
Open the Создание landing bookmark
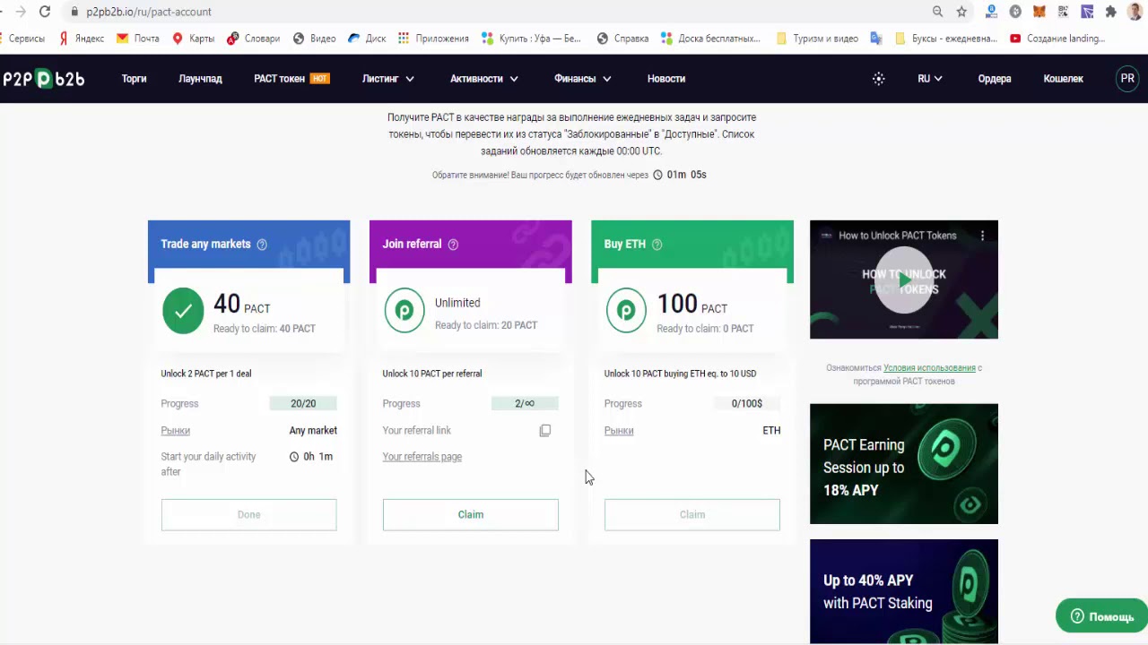[x=1057, y=39]
